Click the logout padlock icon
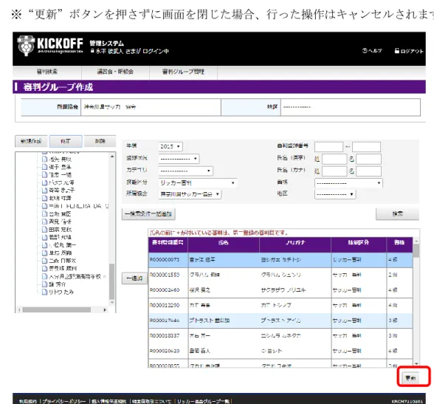 click(x=397, y=51)
